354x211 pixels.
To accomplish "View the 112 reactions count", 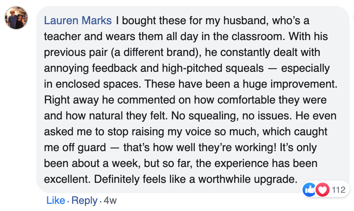I will click(x=339, y=190).
